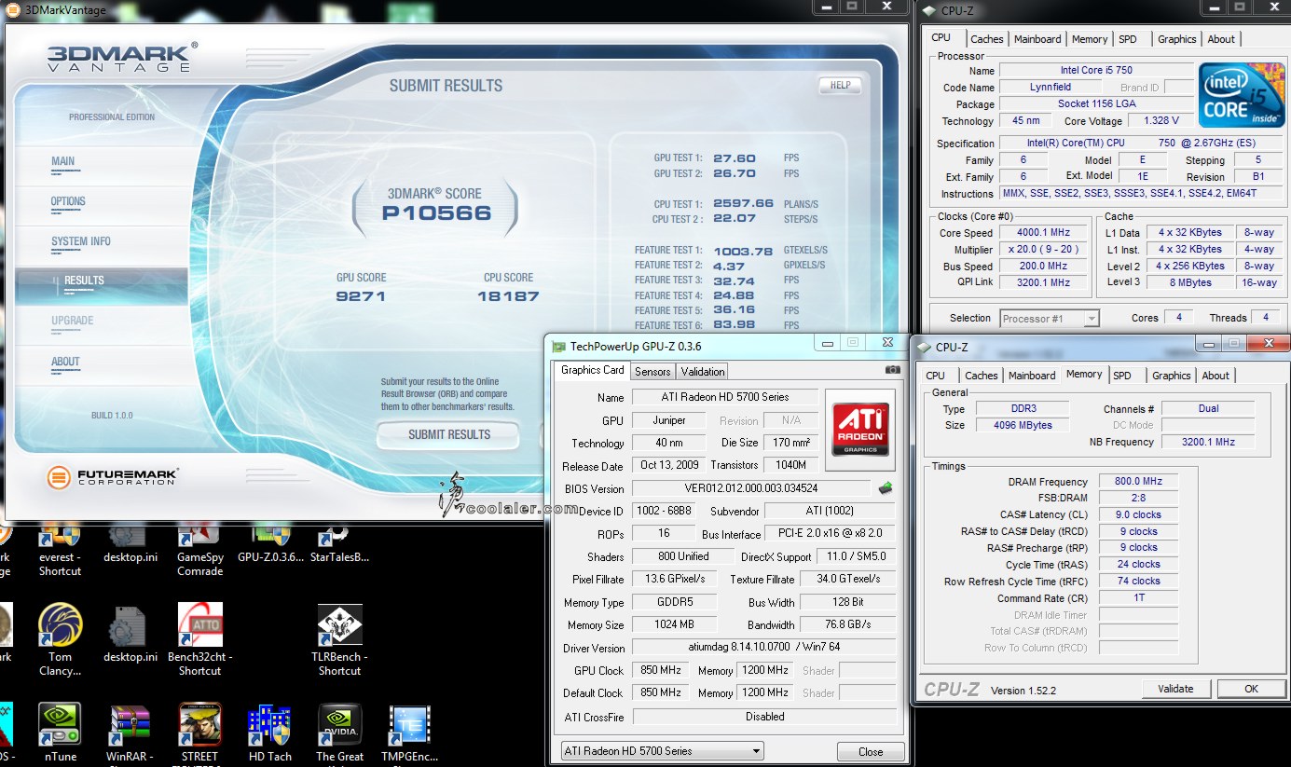The image size is (1291, 767).
Task: Click the Futuremark Corporation logo
Action: click(112, 478)
